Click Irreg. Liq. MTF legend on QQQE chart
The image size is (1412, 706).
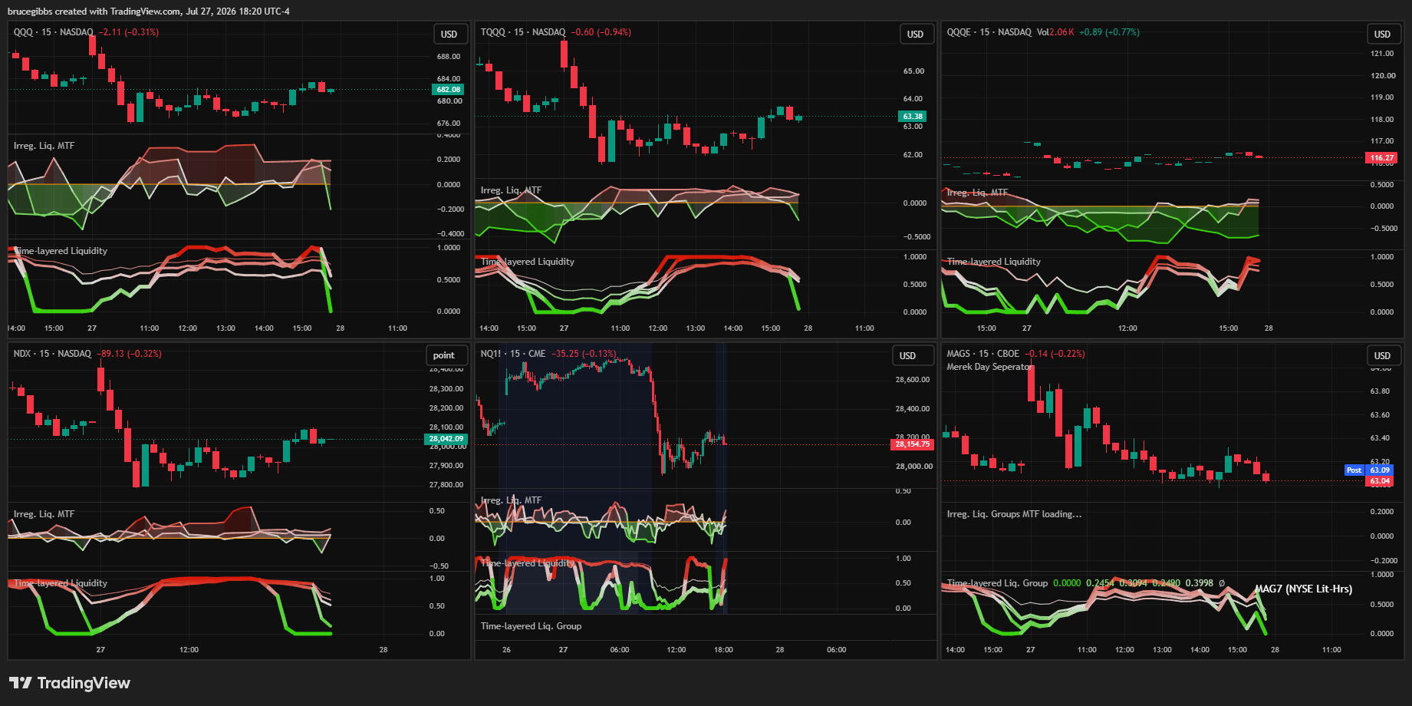[x=977, y=193]
